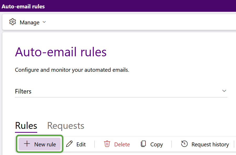
Task: Select the red Delete label
Action: point(122,145)
